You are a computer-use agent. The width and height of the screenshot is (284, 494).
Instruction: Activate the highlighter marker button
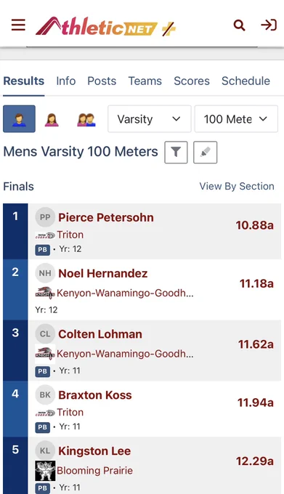[206, 153]
